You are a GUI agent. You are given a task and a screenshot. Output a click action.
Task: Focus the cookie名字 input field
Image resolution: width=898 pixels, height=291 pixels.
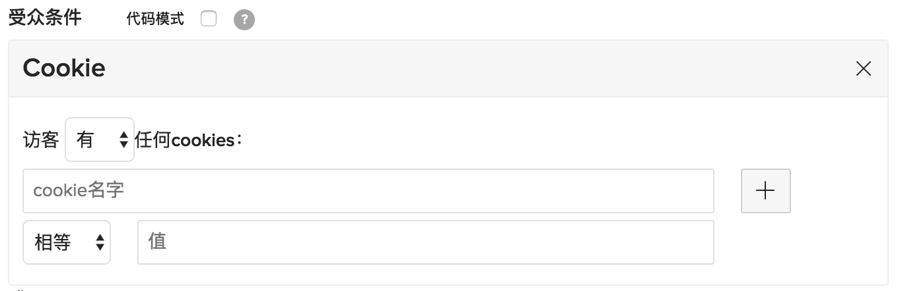[368, 191]
